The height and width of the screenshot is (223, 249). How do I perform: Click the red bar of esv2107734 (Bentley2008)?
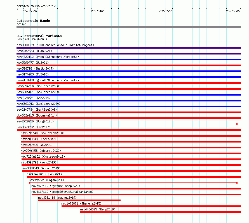137,112
